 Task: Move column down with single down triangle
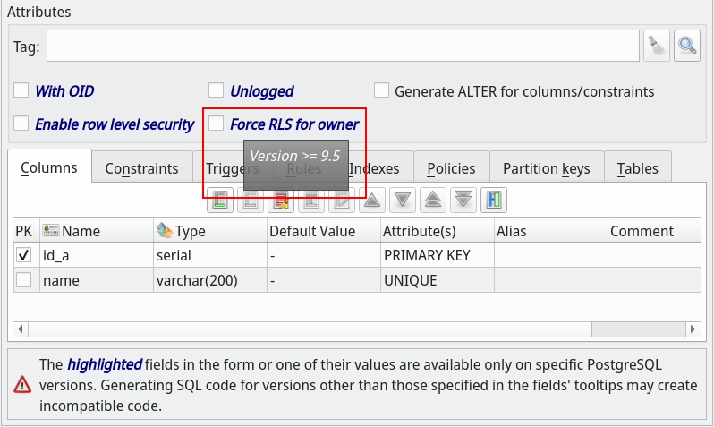(403, 200)
